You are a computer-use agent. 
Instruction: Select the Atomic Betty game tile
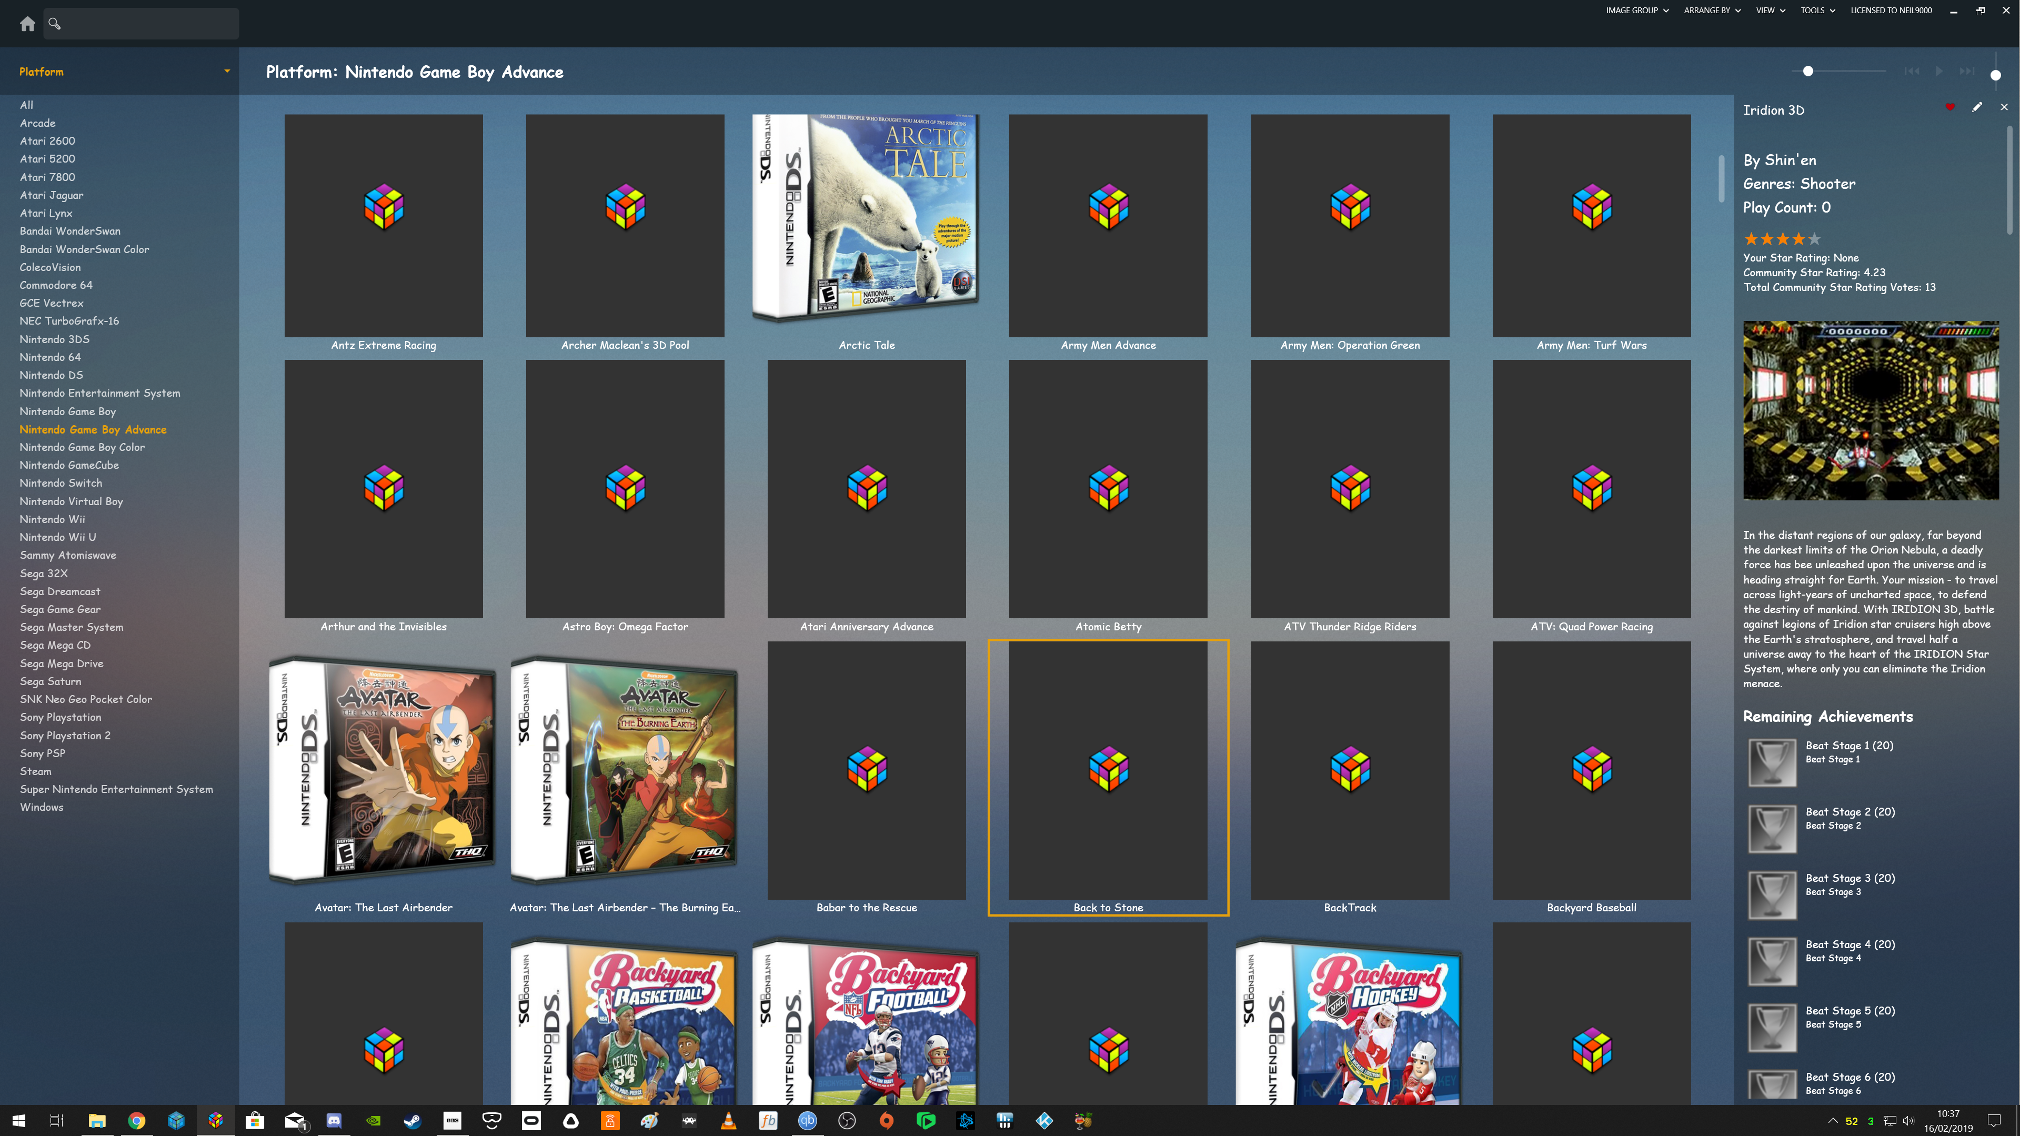(x=1108, y=489)
